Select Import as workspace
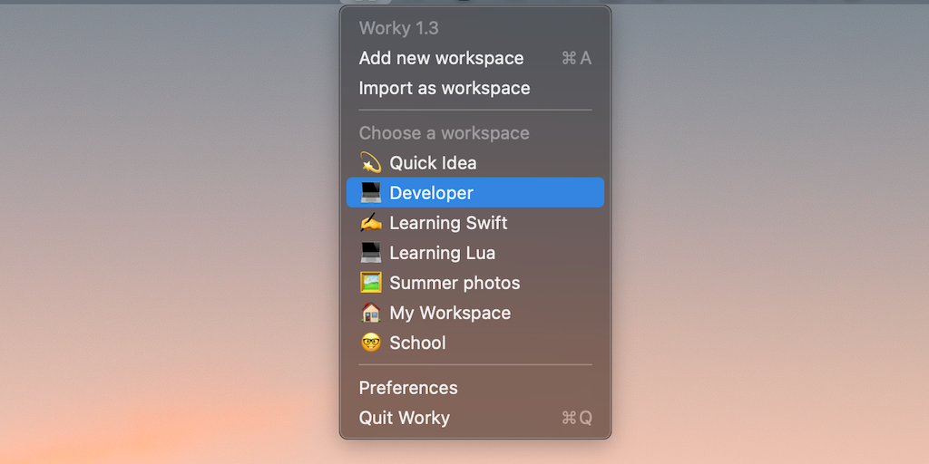The height and width of the screenshot is (464, 929). click(445, 88)
